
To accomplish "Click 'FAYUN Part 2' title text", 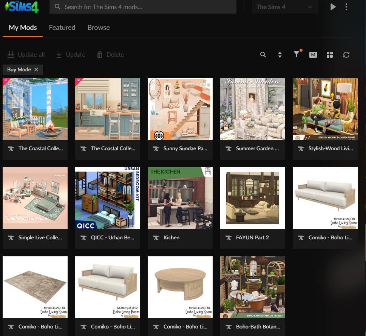I will [x=252, y=237].
